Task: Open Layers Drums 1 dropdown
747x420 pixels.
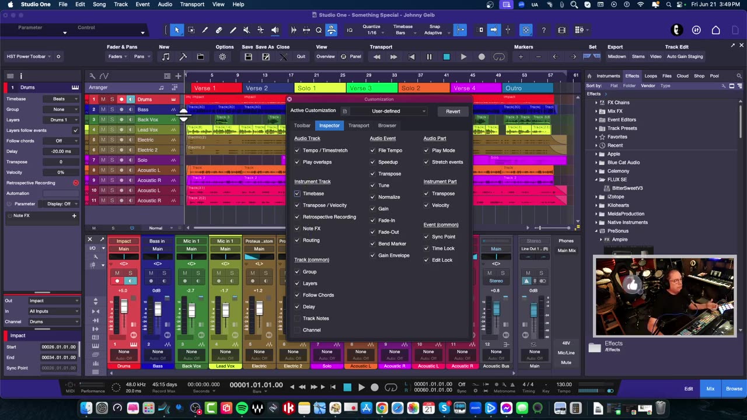Action: click(x=61, y=120)
